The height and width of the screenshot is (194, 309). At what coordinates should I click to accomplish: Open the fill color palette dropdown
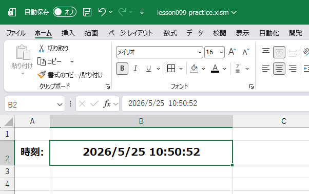pos(204,69)
